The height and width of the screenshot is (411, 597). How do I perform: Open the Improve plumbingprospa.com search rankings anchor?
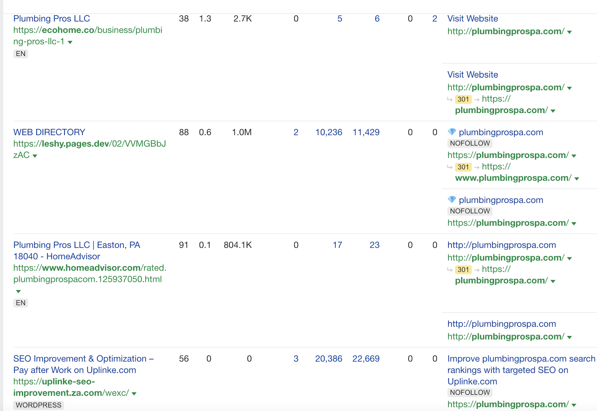coord(521,370)
